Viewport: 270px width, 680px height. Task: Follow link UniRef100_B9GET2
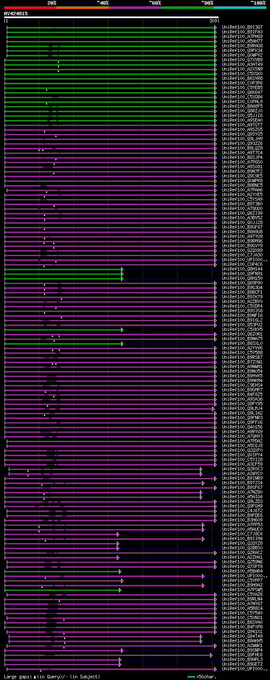click(x=242, y=664)
